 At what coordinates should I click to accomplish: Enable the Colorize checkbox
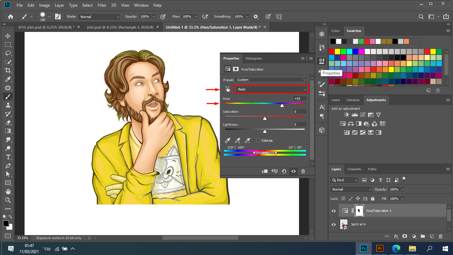(258, 141)
